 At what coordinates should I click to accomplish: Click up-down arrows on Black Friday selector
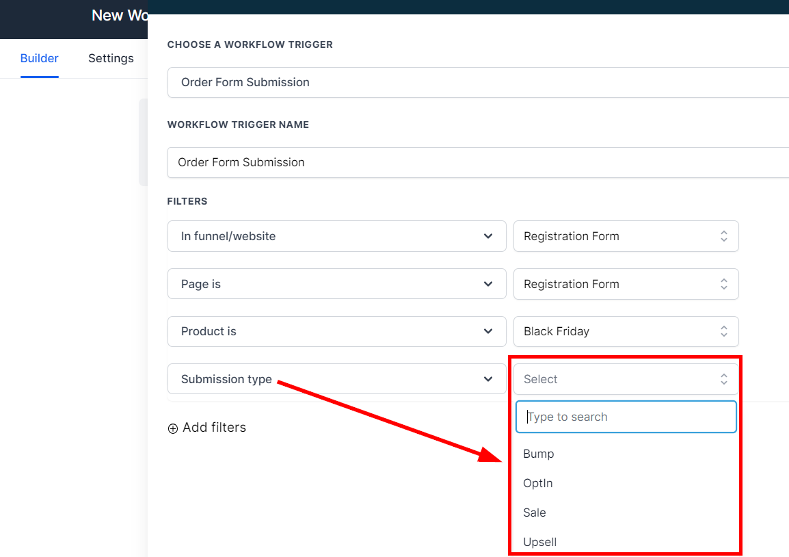pyautogui.click(x=724, y=331)
